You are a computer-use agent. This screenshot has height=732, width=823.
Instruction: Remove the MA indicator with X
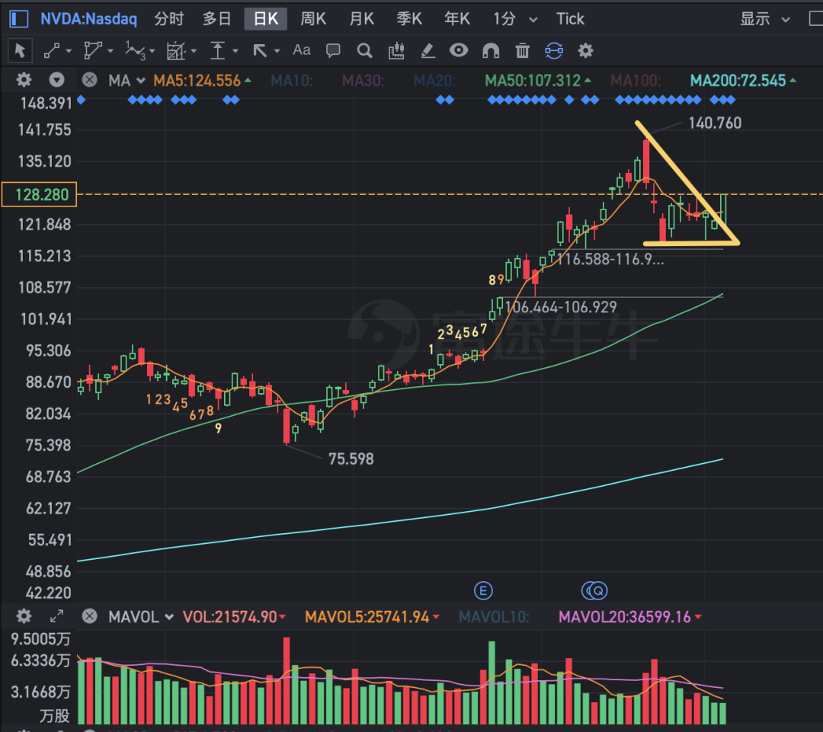90,80
